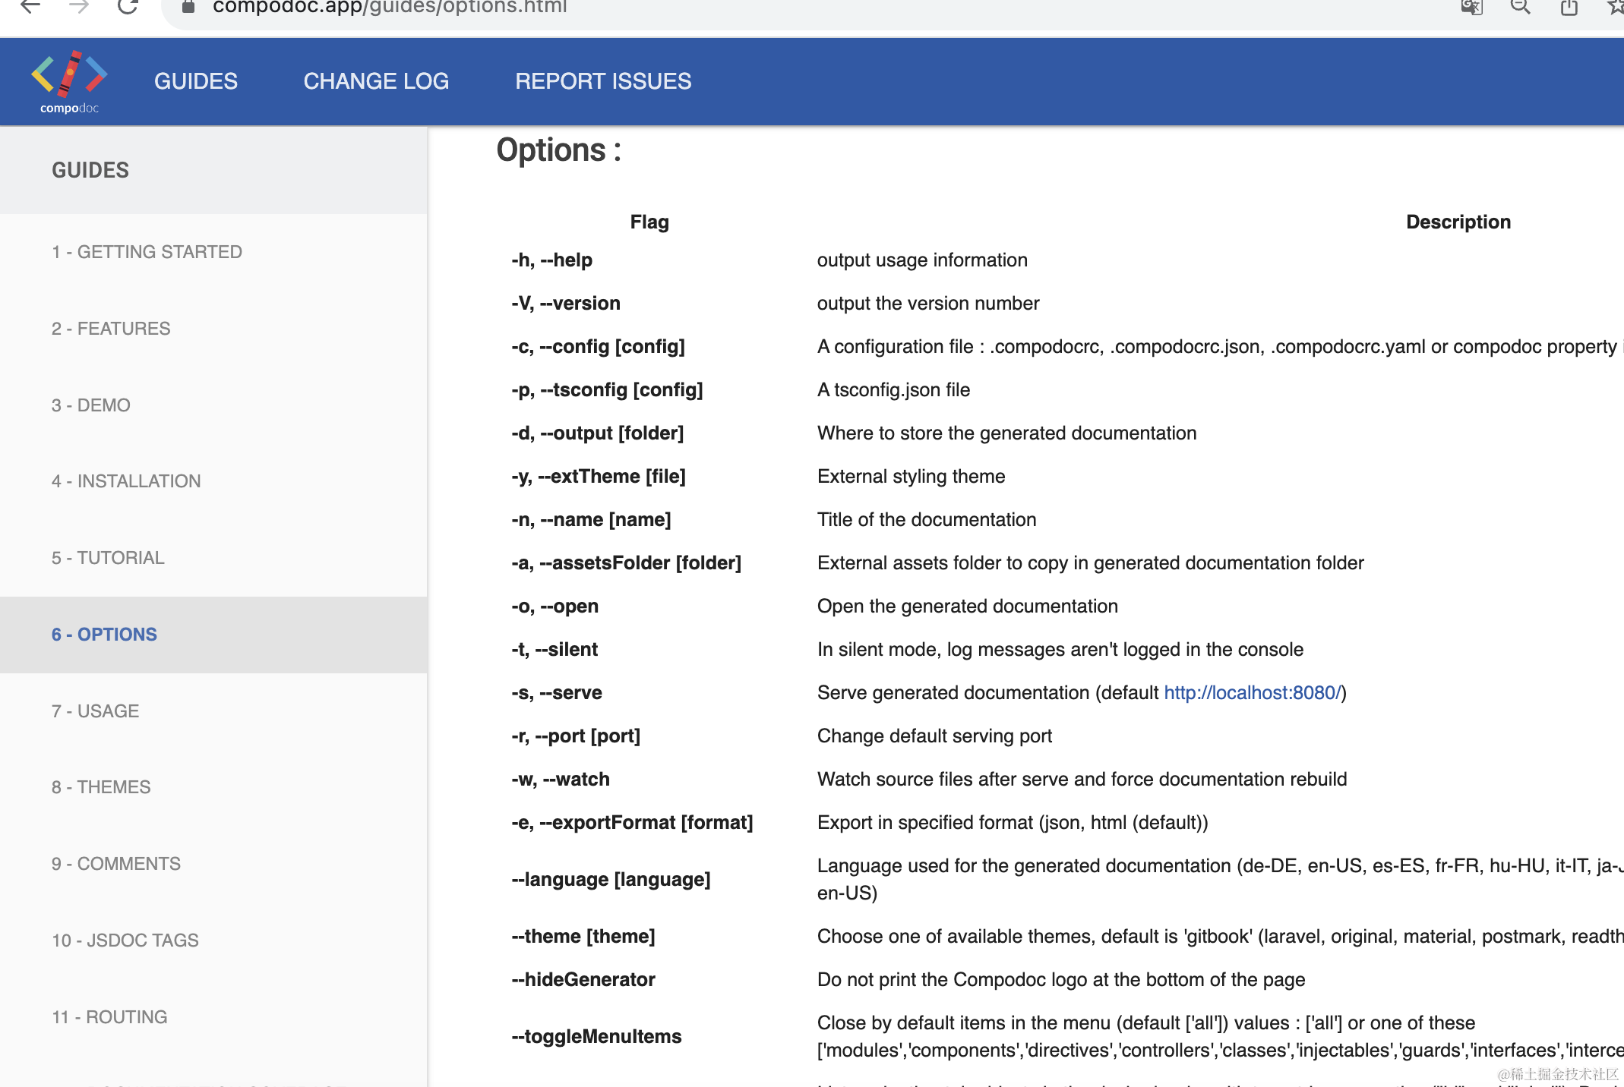
Task: Click the share page icon
Action: [1569, 8]
